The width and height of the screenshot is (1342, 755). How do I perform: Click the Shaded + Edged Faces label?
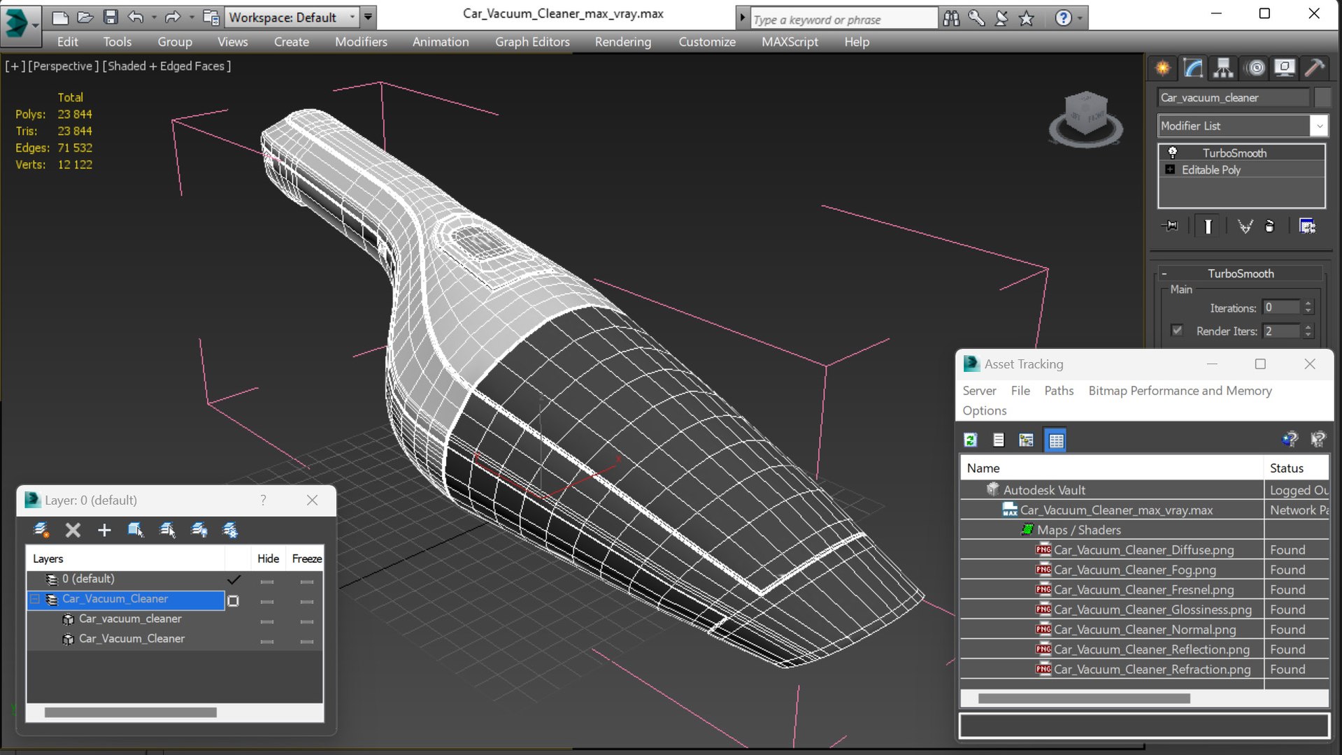166,66
